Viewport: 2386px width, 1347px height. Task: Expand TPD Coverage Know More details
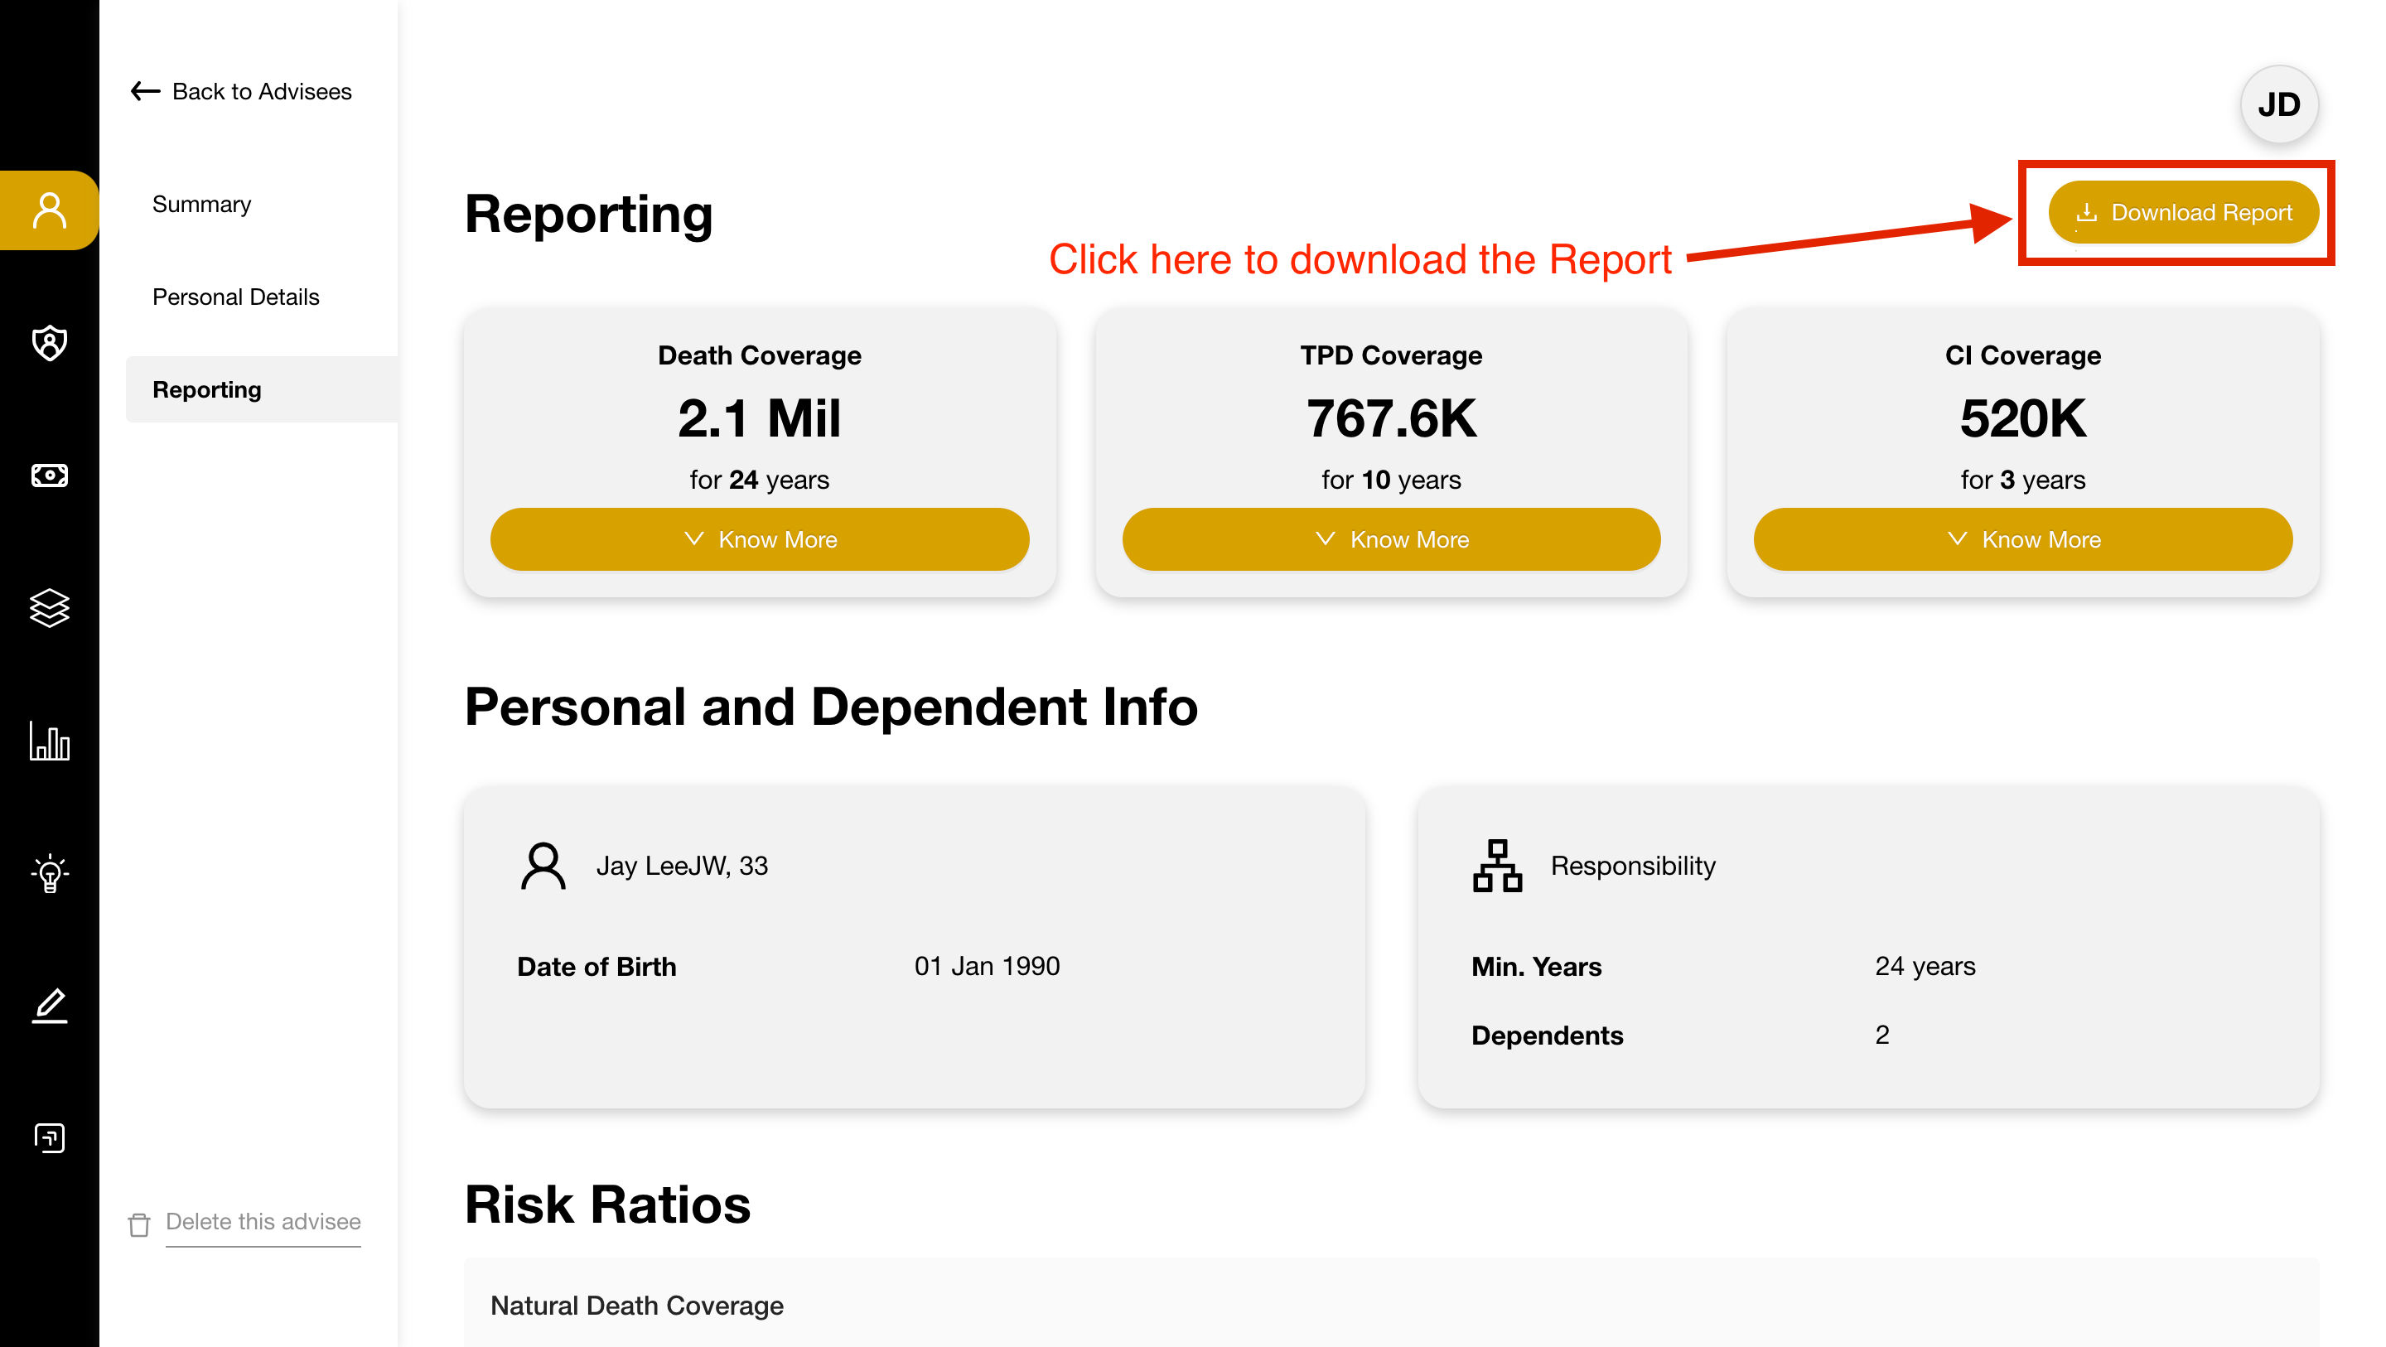click(1391, 539)
